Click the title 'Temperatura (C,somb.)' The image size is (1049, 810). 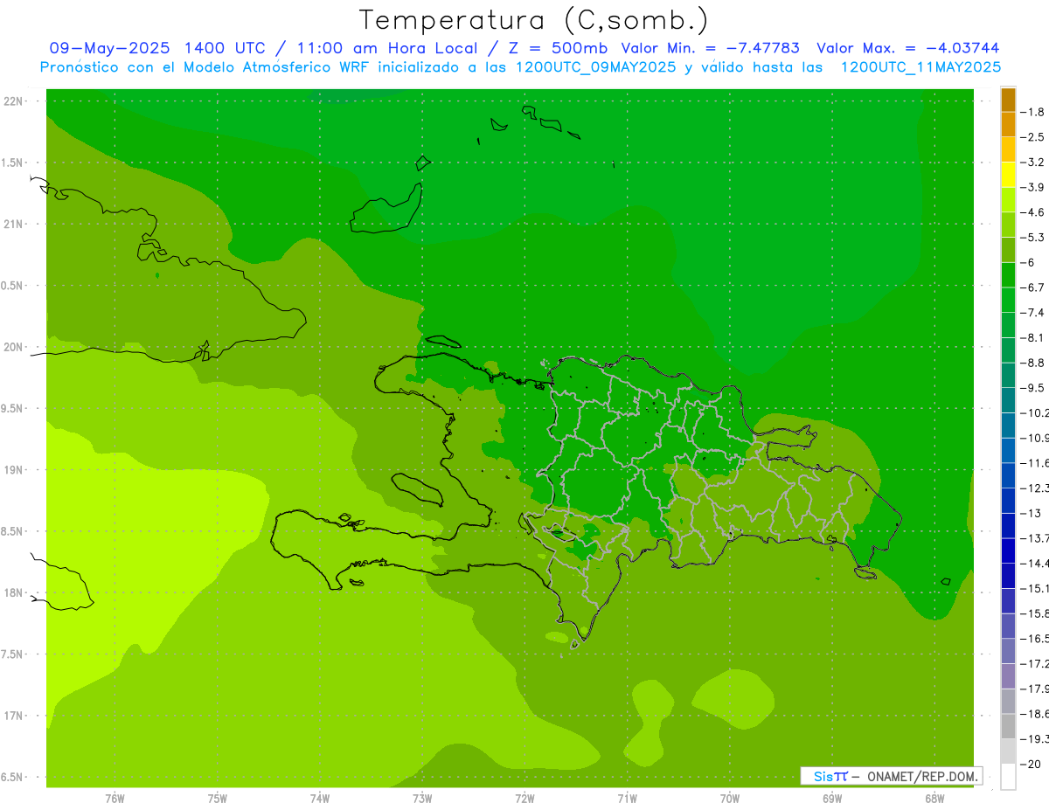tap(533, 20)
